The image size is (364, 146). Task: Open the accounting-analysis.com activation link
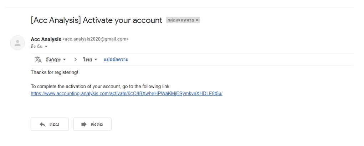(127, 94)
